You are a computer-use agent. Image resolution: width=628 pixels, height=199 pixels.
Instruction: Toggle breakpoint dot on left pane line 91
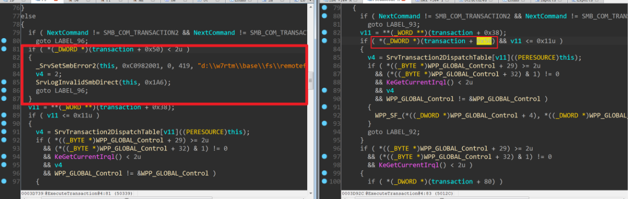[x=4, y=132]
